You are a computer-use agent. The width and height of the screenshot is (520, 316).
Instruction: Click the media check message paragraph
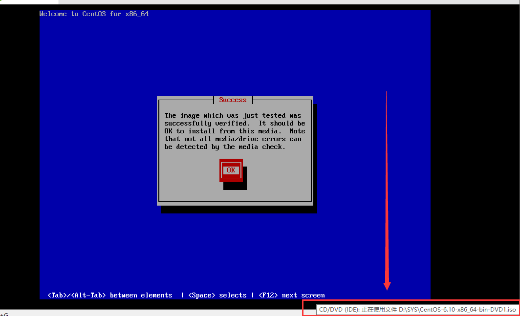235,131
